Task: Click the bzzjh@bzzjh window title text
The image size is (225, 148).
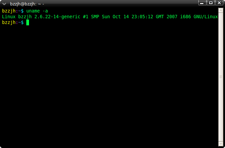Action: [27, 4]
